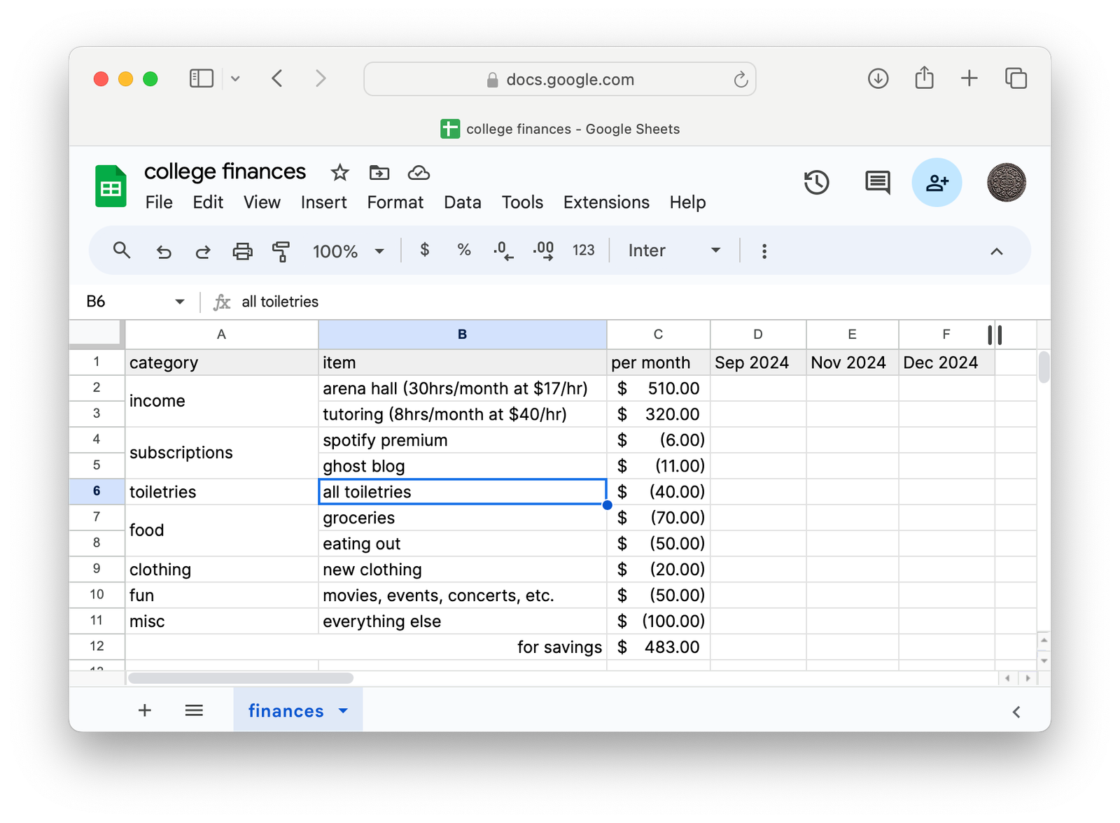Open the all sheets list icon

pyautogui.click(x=194, y=710)
